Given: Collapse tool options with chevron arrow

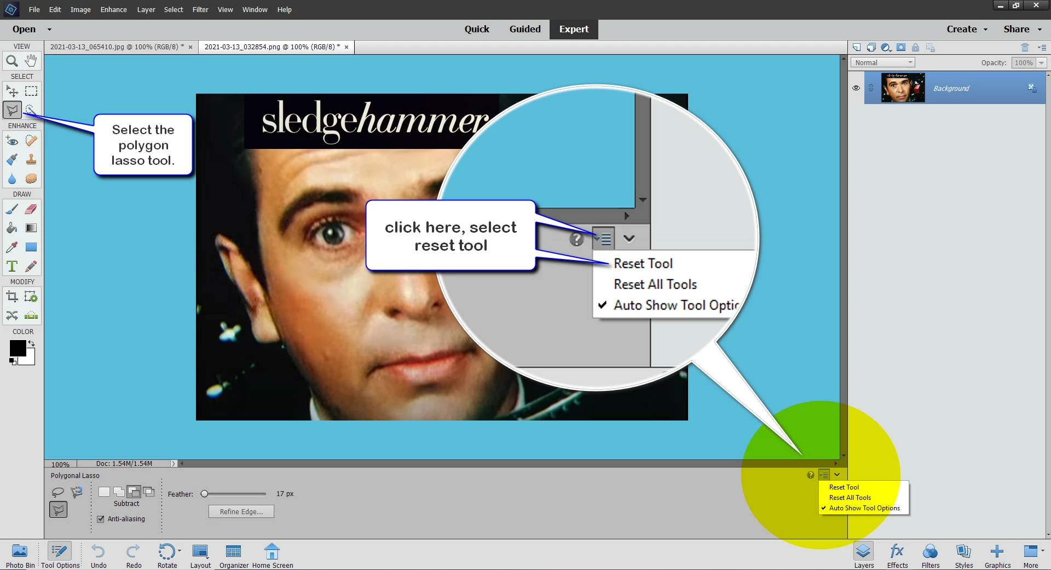Looking at the screenshot, I should tap(837, 475).
